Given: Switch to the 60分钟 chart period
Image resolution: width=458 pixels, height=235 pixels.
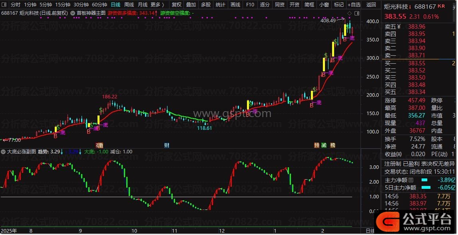Looking at the screenshot, I should [99, 5].
